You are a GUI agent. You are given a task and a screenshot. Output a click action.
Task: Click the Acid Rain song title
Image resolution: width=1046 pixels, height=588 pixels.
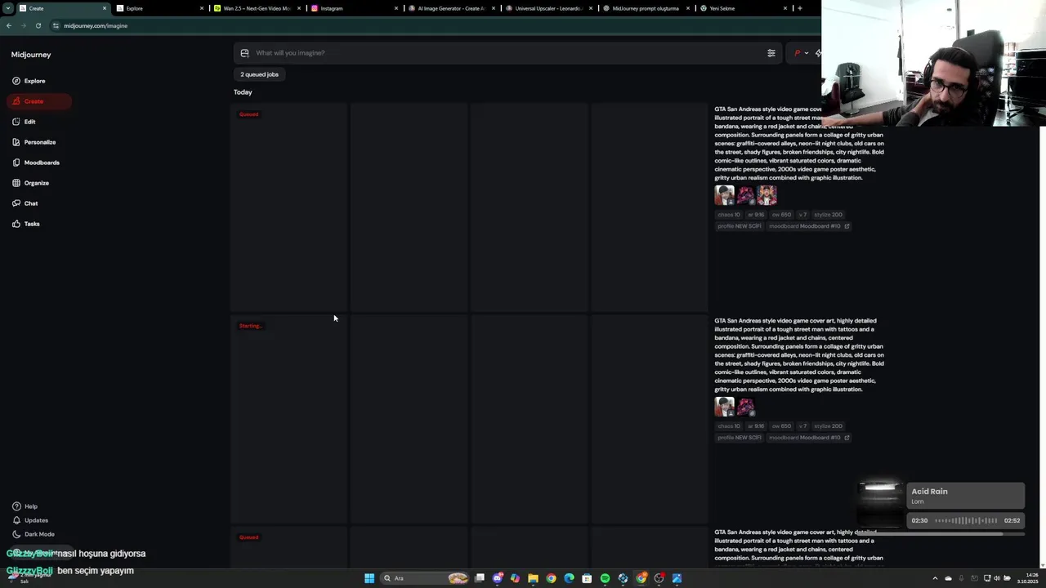pyautogui.click(x=930, y=492)
